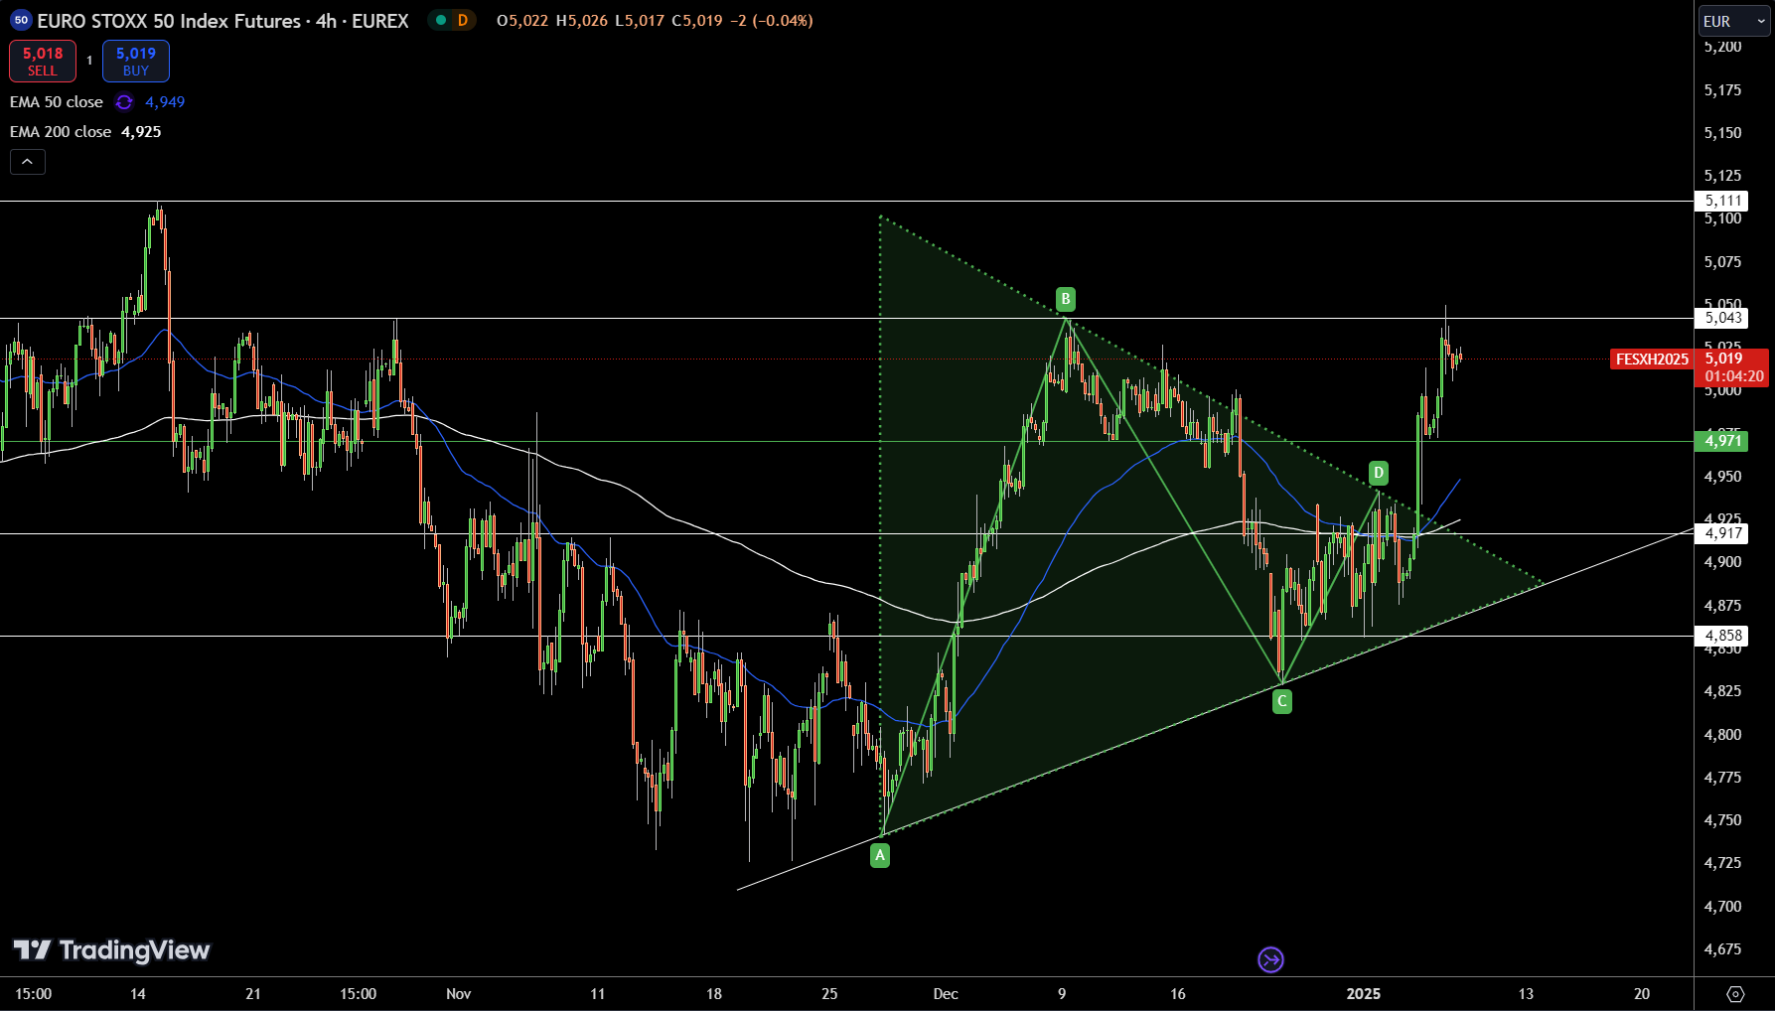Viewport: 1775px width, 1011px height.
Task: Click the EMA 50 refresh icon
Action: [124, 102]
